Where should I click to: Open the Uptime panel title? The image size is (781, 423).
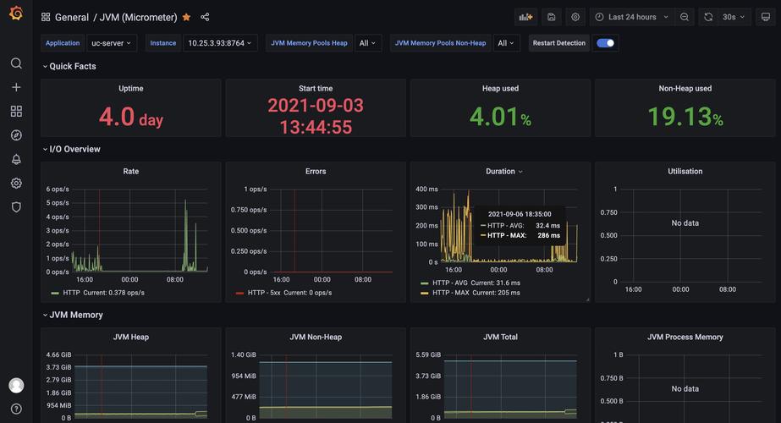pyautogui.click(x=130, y=88)
